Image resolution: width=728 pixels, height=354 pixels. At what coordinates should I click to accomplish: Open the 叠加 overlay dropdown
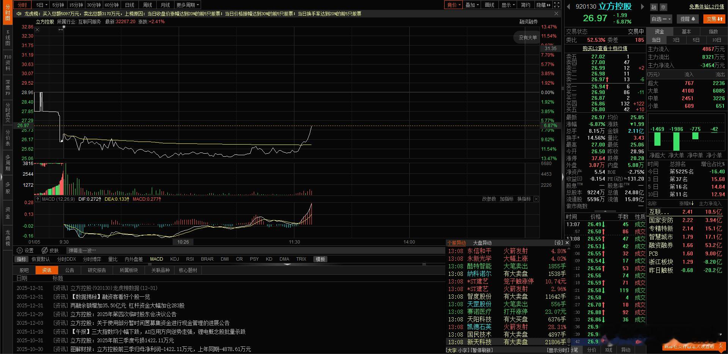coord(472,5)
